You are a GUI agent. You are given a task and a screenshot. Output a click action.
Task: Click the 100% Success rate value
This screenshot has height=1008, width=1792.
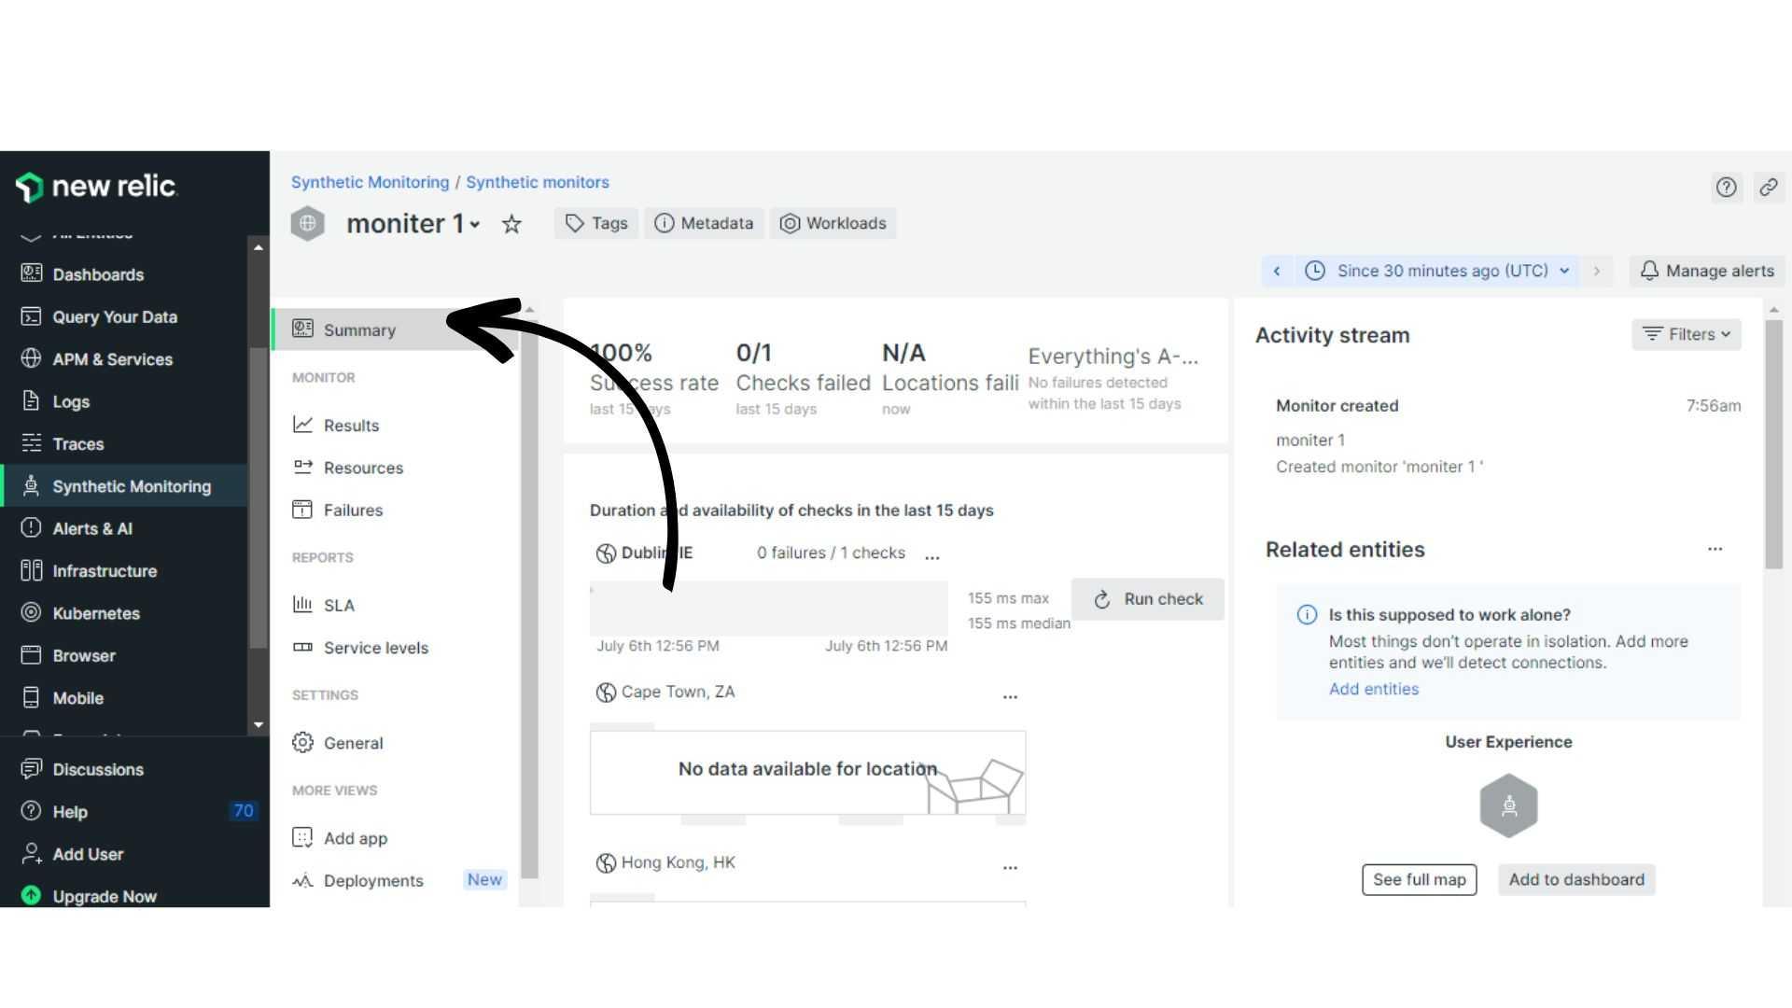(621, 353)
